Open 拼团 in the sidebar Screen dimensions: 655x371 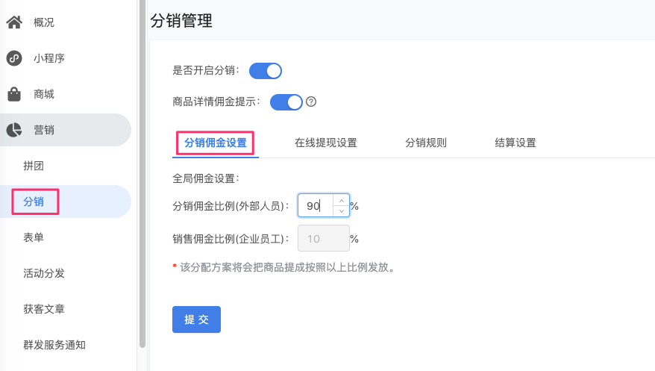pos(34,166)
